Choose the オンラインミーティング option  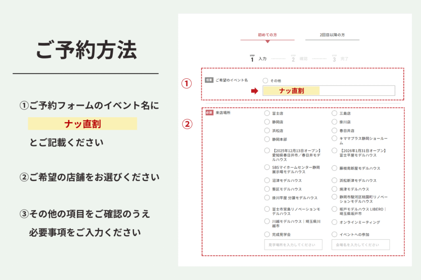(335, 222)
